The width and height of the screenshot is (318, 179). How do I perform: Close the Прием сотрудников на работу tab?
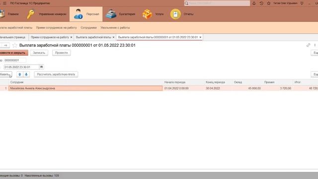[x=71, y=37]
